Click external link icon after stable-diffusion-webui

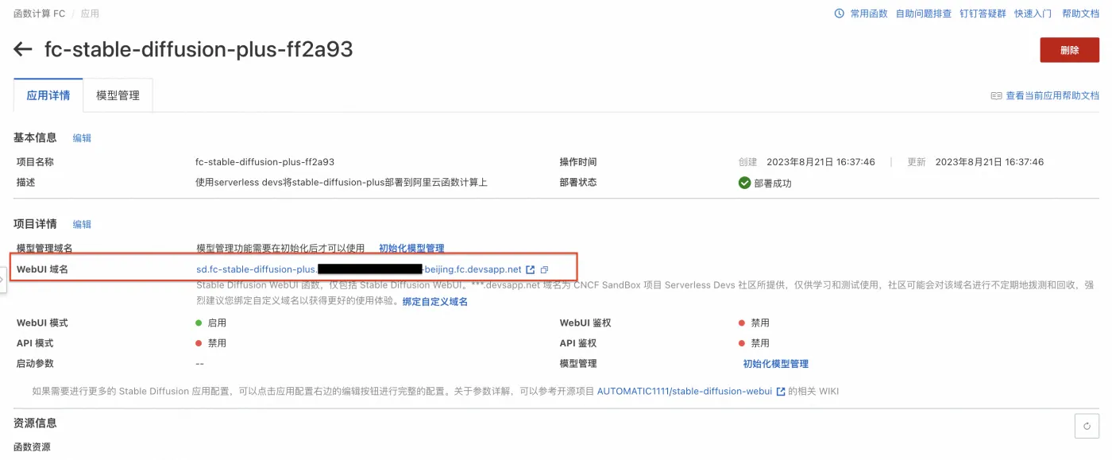[x=781, y=392]
